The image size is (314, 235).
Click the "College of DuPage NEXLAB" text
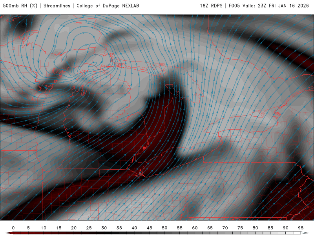coord(108,6)
